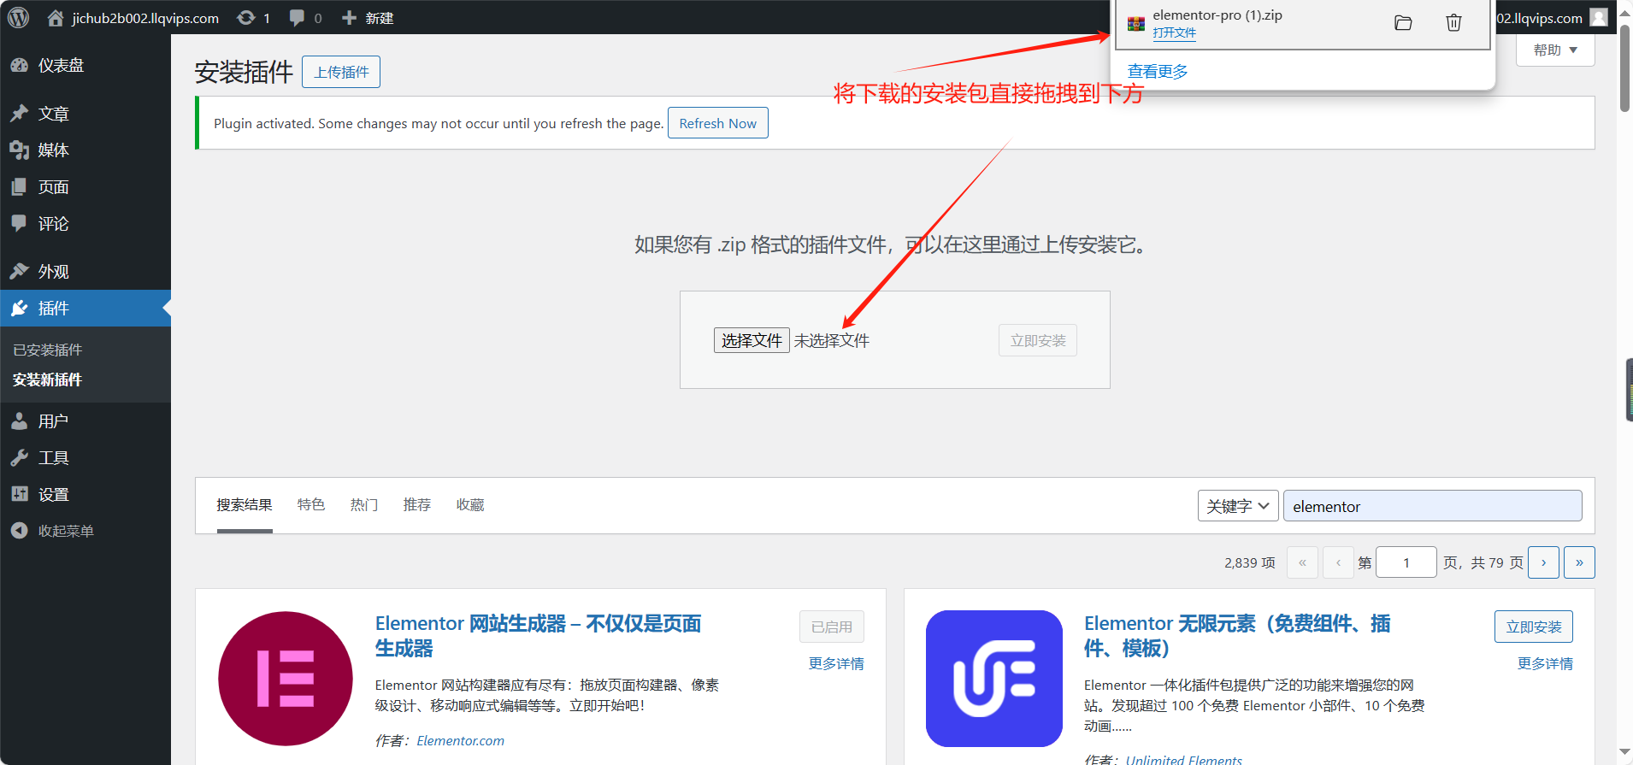
Task: Open the 外观 appearance brush icon
Action: coord(19,272)
